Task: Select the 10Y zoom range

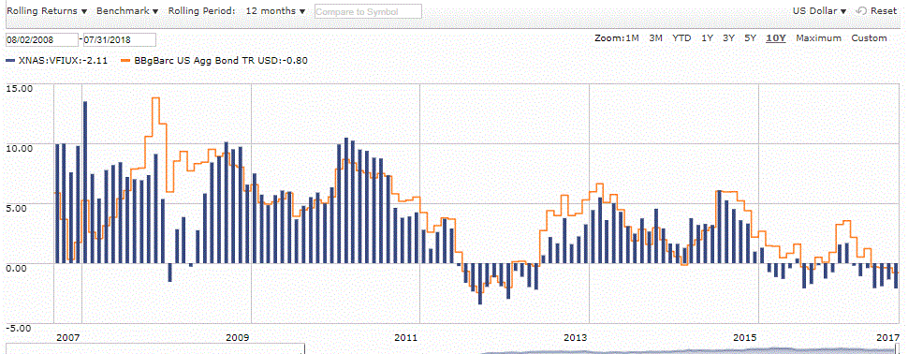Action: pyautogui.click(x=775, y=38)
